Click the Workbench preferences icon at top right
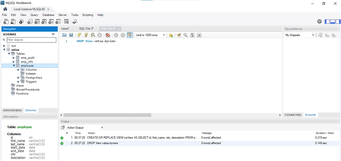 tap(319, 21)
